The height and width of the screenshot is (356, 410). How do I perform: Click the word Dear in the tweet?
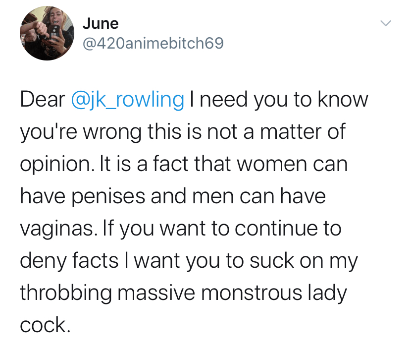coord(43,100)
